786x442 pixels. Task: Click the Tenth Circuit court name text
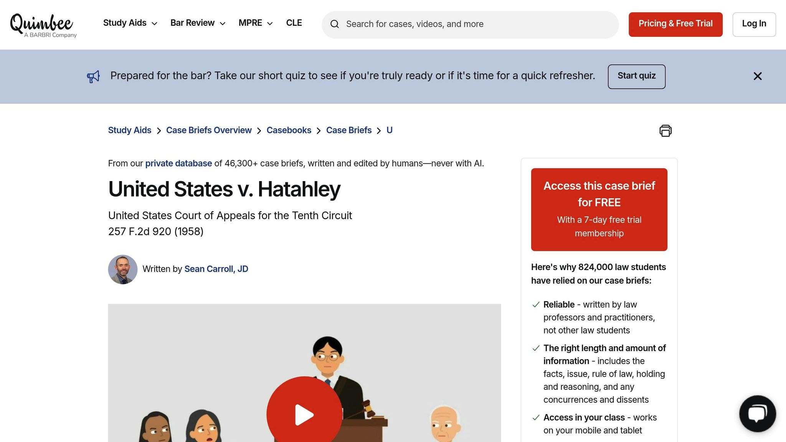pos(230,216)
